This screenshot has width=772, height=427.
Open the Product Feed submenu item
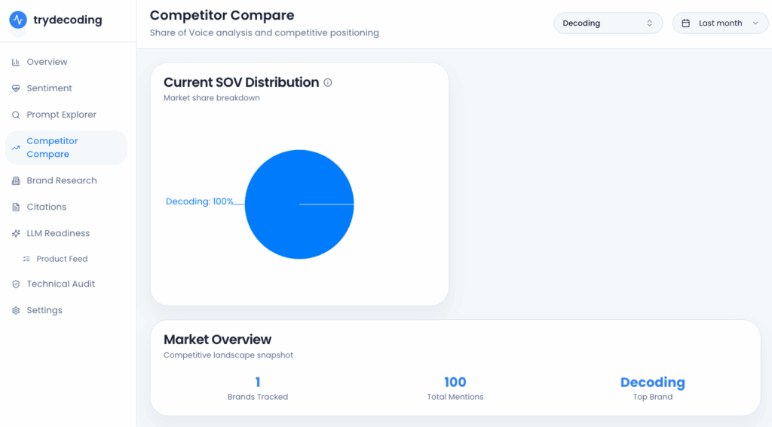pos(62,259)
